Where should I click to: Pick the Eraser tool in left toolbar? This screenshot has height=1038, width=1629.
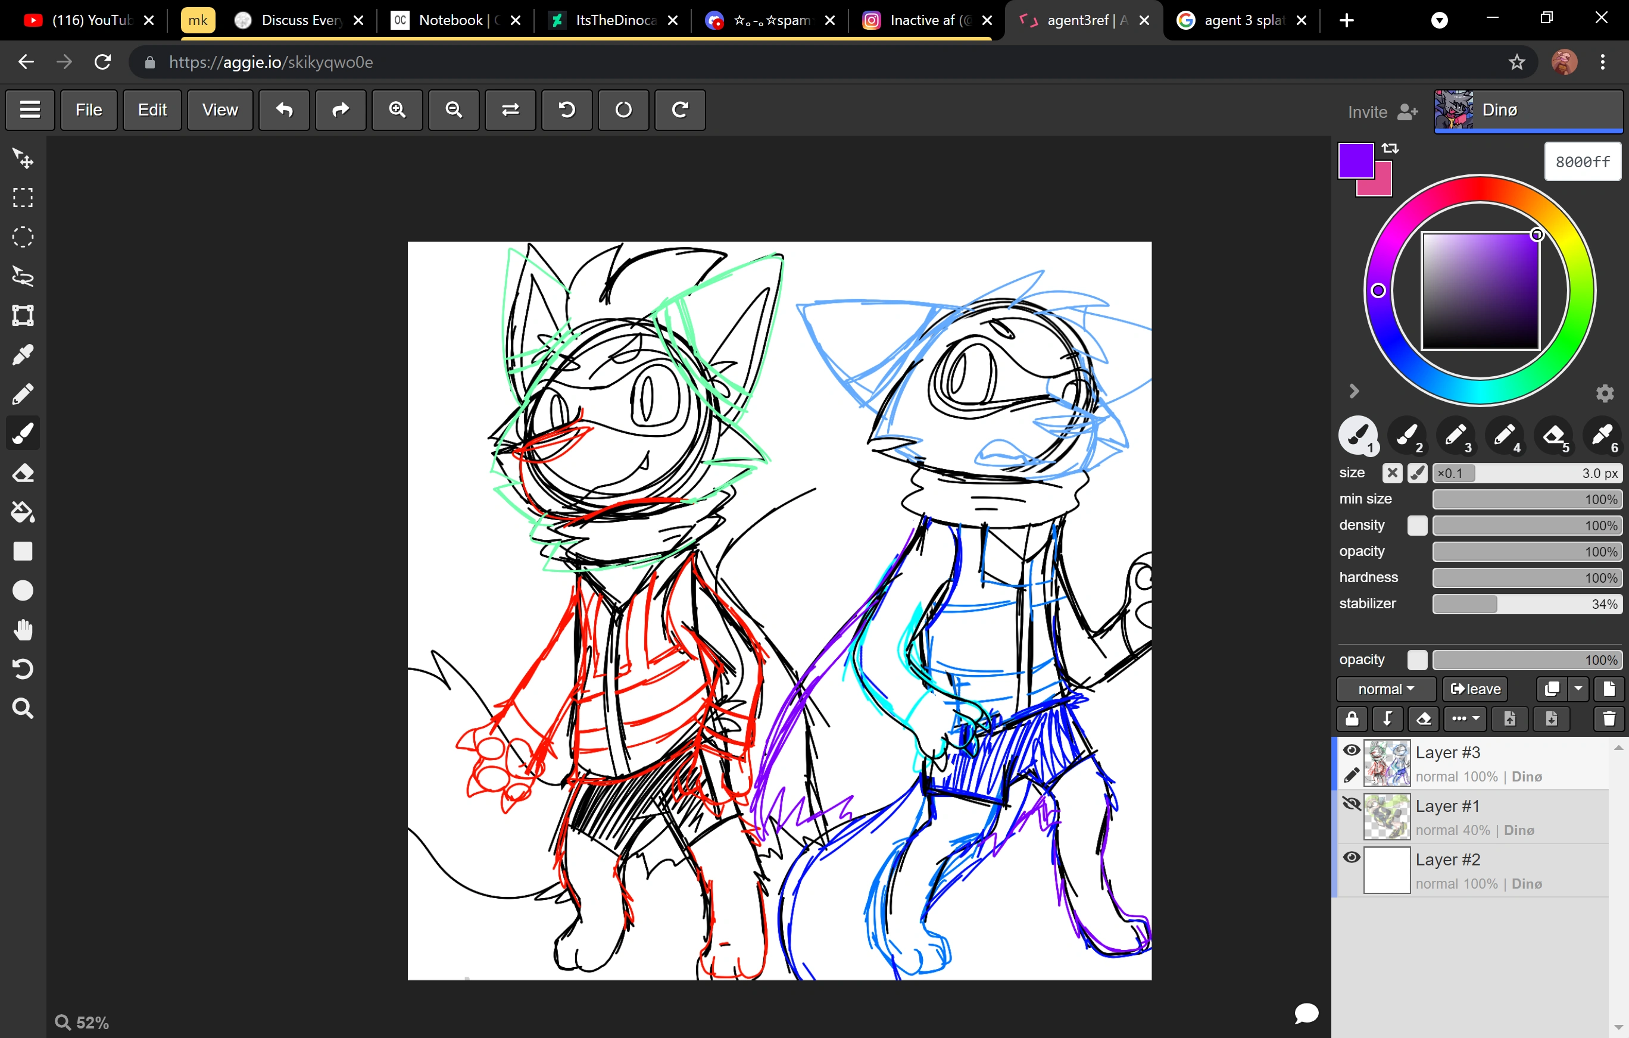click(x=23, y=473)
